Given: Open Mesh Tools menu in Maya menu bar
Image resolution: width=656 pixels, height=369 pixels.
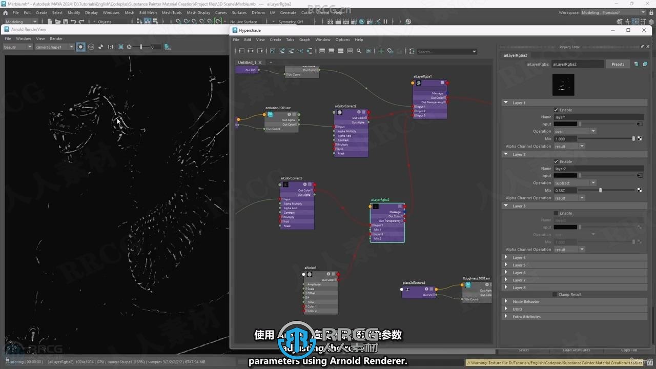Looking at the screenshot, I should point(172,12).
